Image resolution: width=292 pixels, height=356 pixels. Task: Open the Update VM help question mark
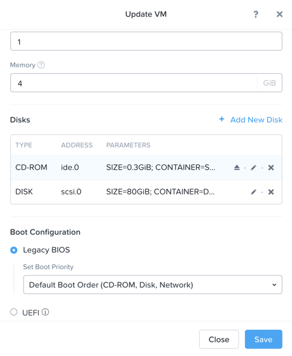(256, 14)
